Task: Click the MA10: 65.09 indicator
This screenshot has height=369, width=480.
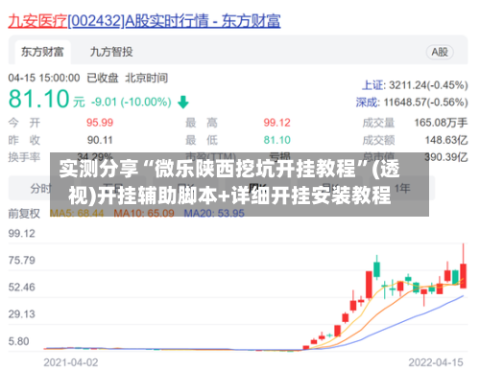Action: pyautogui.click(x=144, y=213)
